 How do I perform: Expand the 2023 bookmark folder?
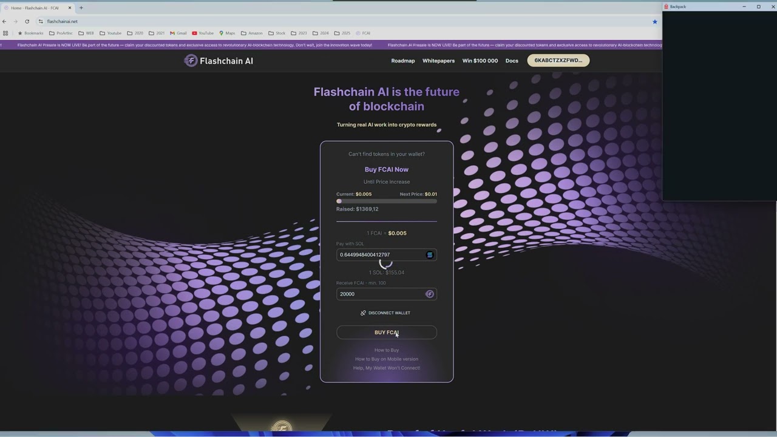299,33
